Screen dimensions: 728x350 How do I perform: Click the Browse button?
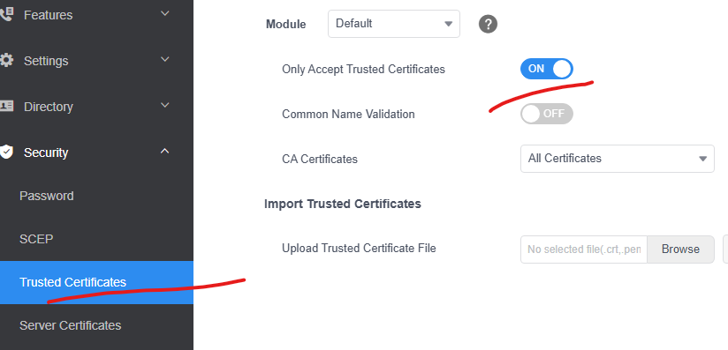[680, 249]
